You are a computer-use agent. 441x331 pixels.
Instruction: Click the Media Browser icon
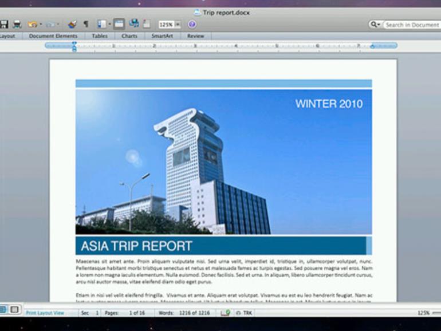134,23
